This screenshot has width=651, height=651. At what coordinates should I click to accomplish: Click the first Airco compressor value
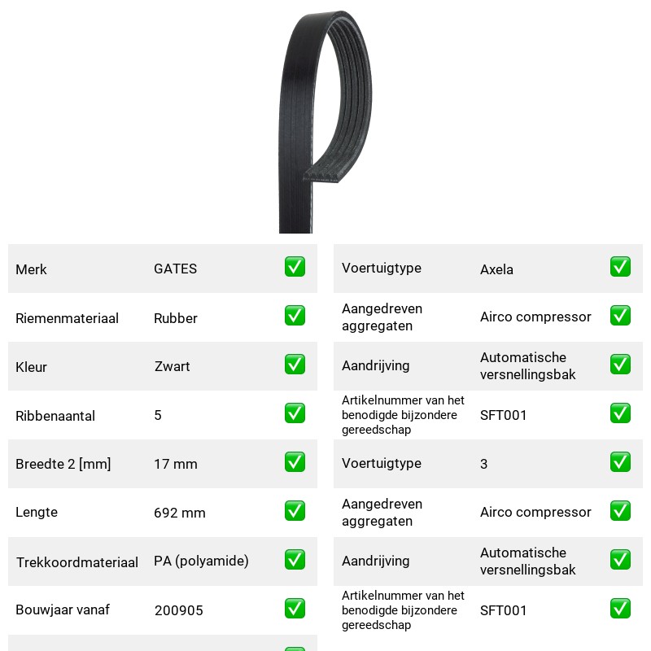coord(535,317)
